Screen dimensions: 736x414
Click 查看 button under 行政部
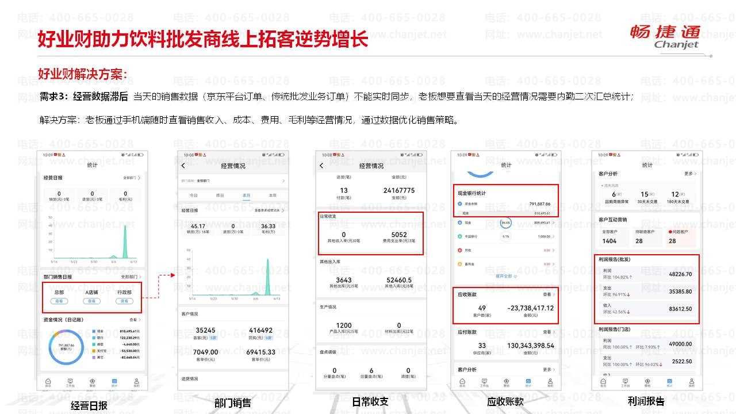124,301
